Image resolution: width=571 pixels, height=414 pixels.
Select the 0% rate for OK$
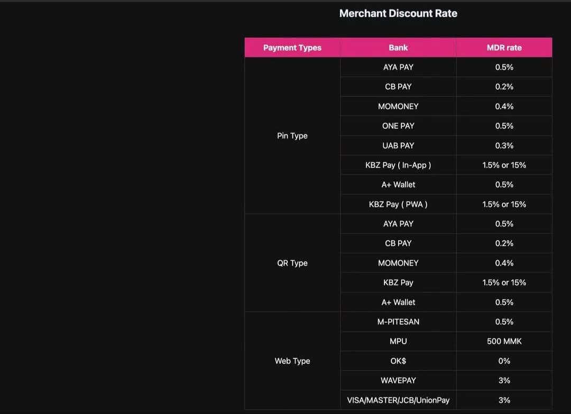click(504, 361)
